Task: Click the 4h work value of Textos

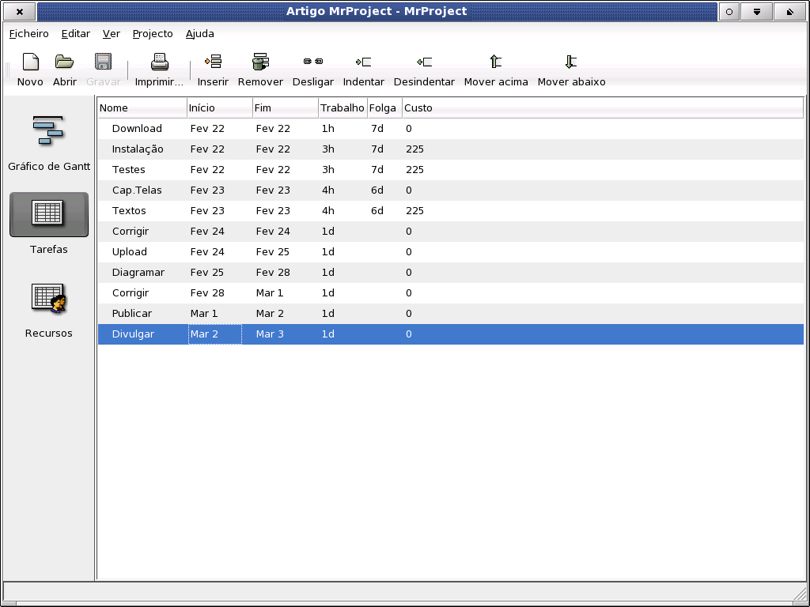Action: (328, 210)
